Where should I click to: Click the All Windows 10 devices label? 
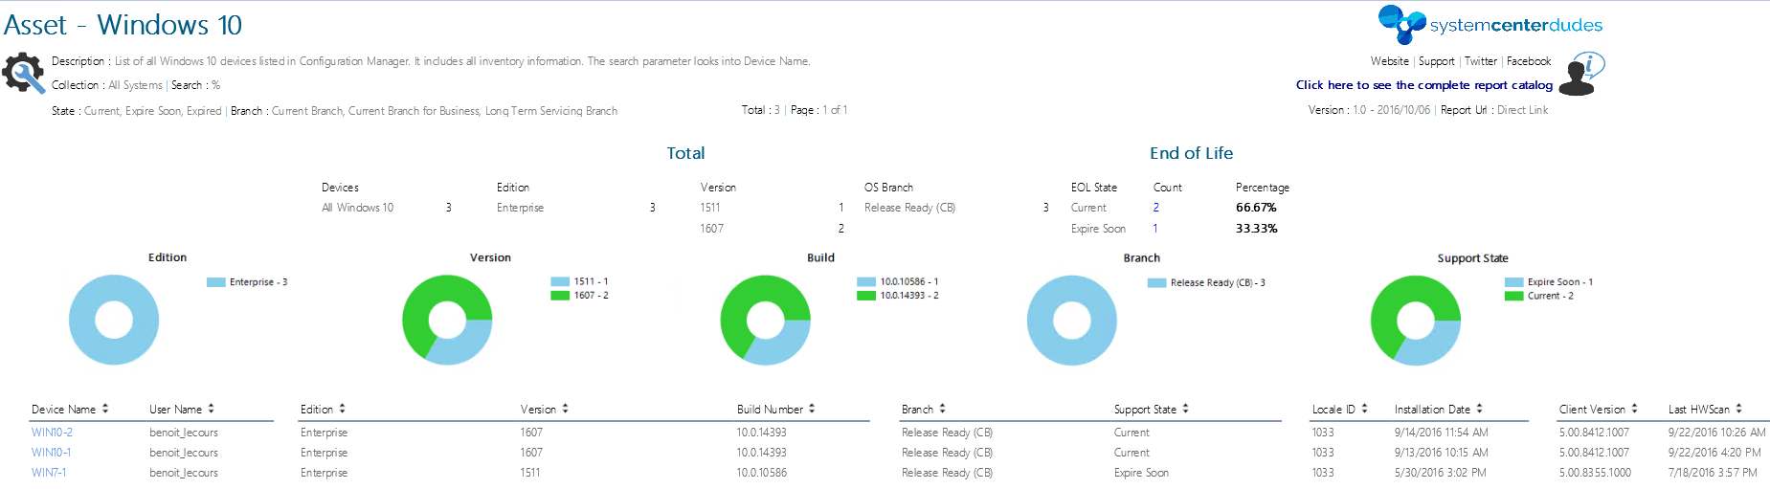[x=357, y=208]
